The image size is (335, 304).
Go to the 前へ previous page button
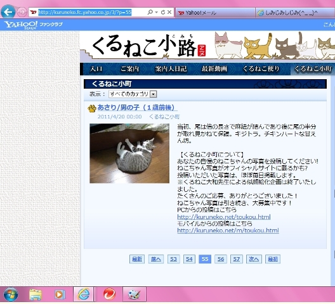(x=156, y=259)
